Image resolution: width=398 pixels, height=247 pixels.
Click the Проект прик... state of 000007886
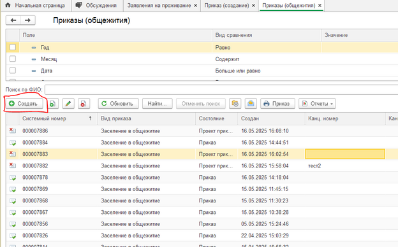[x=216, y=131]
